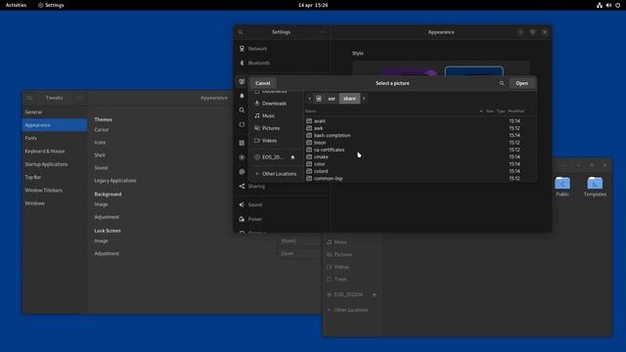Open Power in Settings sidebar
The height and width of the screenshot is (352, 626).
(282, 219)
